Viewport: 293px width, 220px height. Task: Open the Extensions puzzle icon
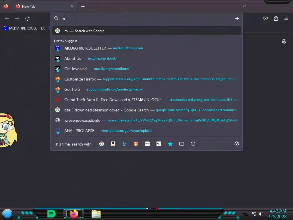[x=276, y=18]
